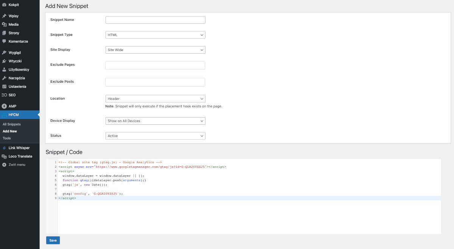Open the Location dropdown set to Header
454x249 pixels.
coord(155,99)
